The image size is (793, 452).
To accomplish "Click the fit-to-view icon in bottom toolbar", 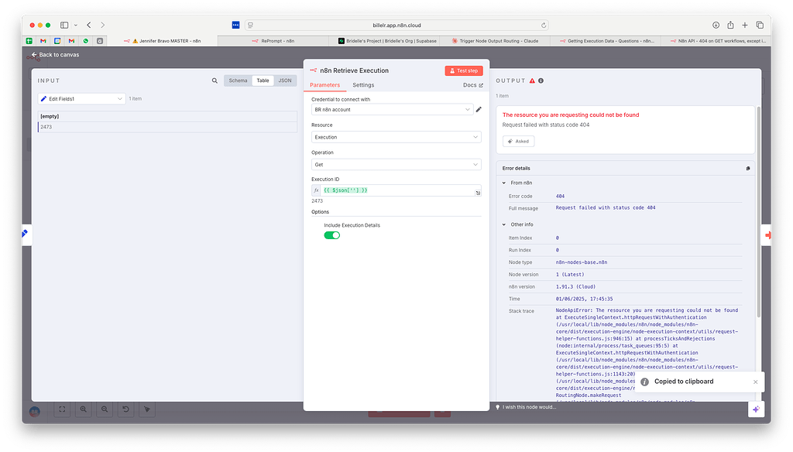I will tap(62, 409).
